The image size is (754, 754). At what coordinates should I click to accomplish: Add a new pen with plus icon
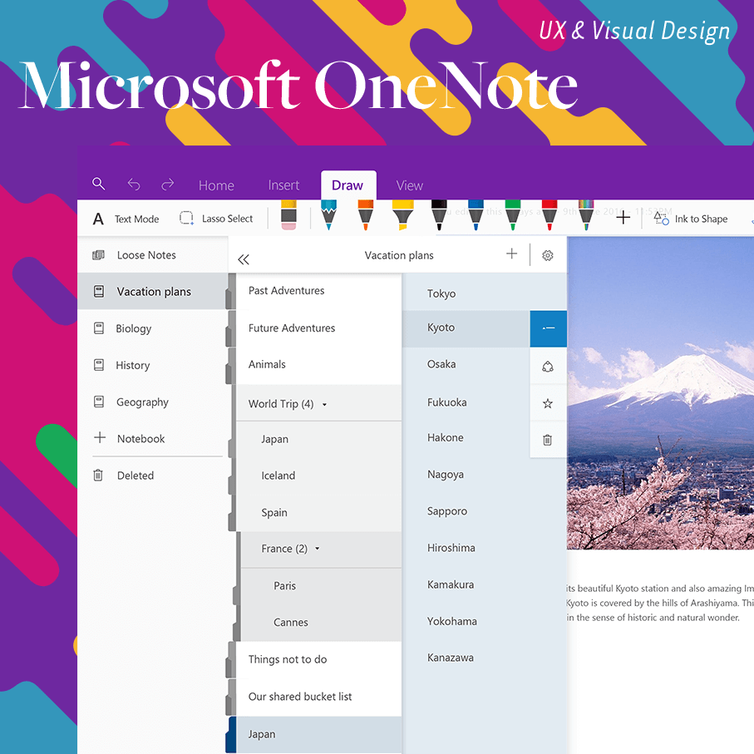pos(623,217)
